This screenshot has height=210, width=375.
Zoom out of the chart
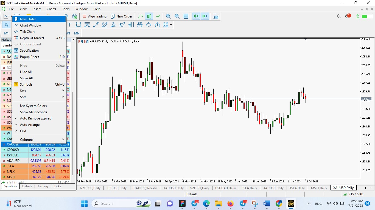coord(177,16)
